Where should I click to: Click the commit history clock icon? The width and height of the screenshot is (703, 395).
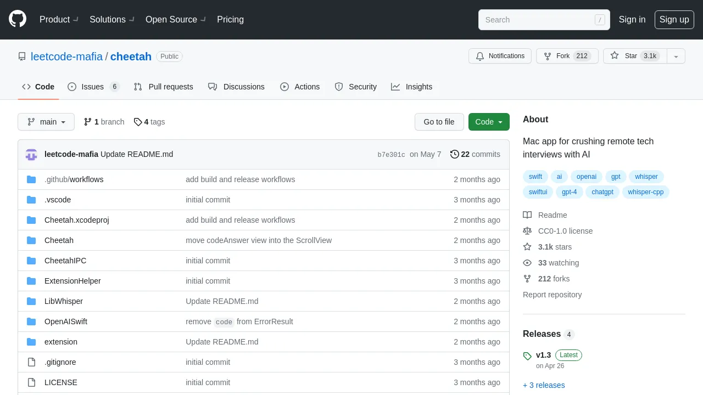[x=454, y=154]
